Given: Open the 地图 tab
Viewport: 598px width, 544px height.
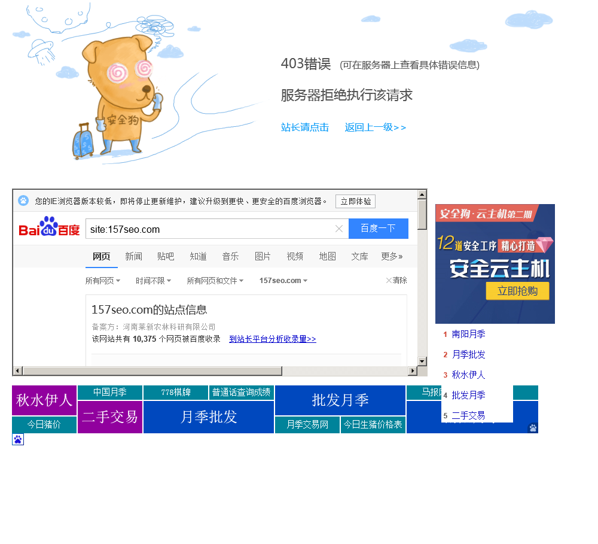Looking at the screenshot, I should pos(327,257).
